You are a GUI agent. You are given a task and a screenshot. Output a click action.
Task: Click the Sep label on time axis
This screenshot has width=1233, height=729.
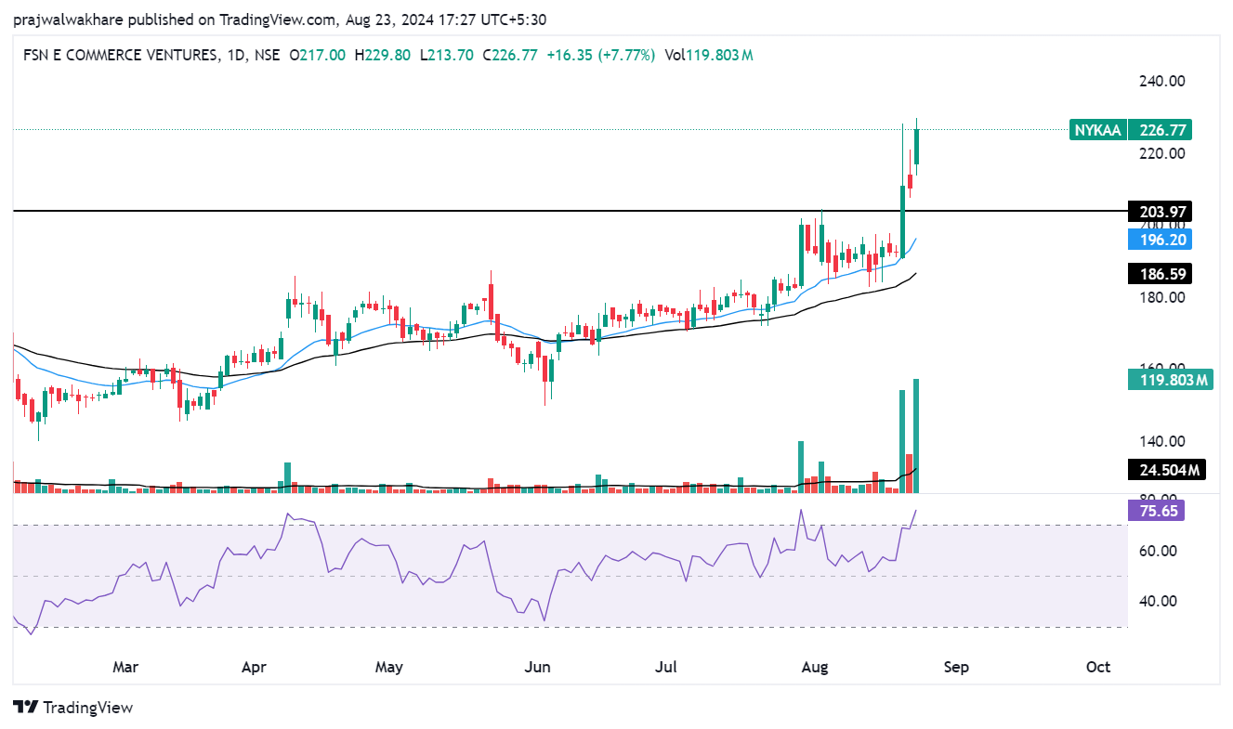956,667
